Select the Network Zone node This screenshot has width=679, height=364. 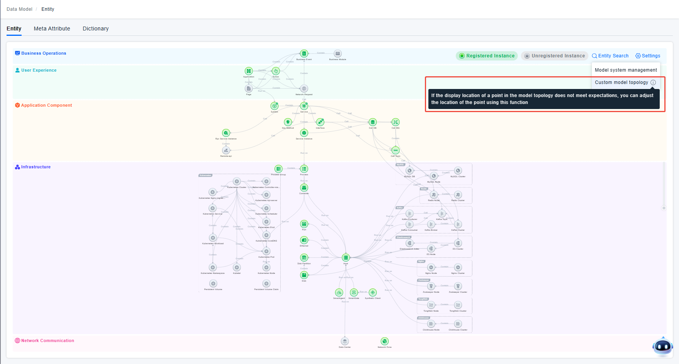tap(384, 341)
